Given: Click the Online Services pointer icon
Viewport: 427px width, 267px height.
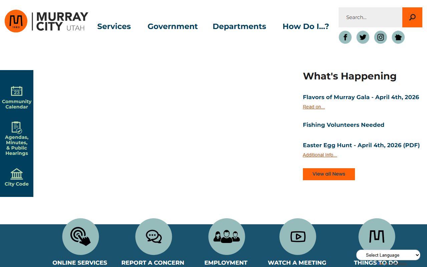Looking at the screenshot, I should (x=80, y=237).
